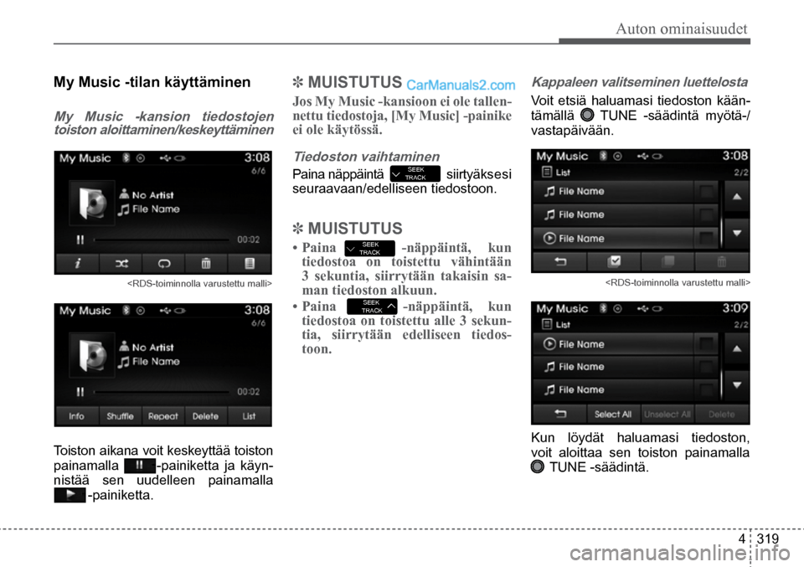Click the TUNE knob icon in the closing 'TUNE -säädintä.' line
804x567 pixels.
[x=538, y=467]
